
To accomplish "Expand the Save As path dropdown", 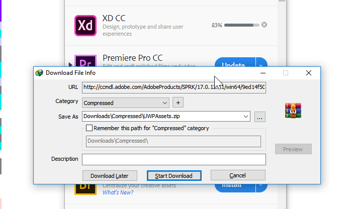I will pos(245,117).
